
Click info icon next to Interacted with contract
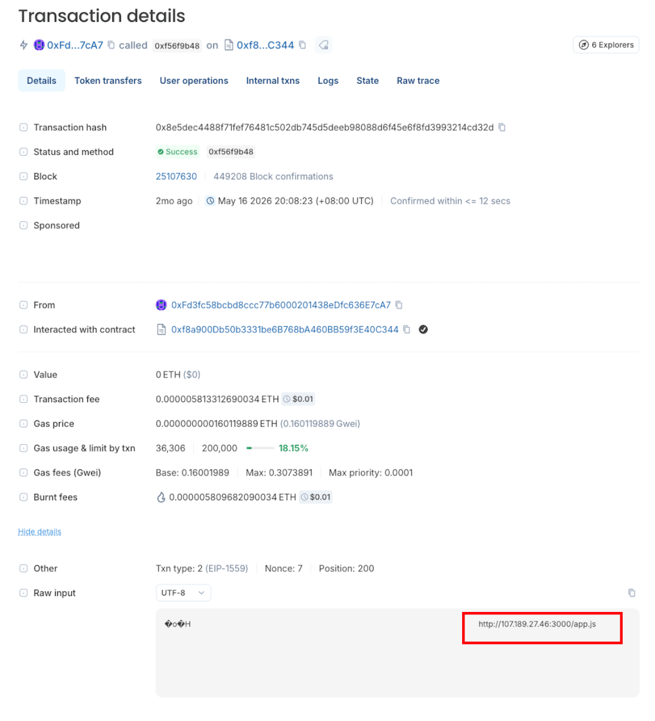point(24,329)
